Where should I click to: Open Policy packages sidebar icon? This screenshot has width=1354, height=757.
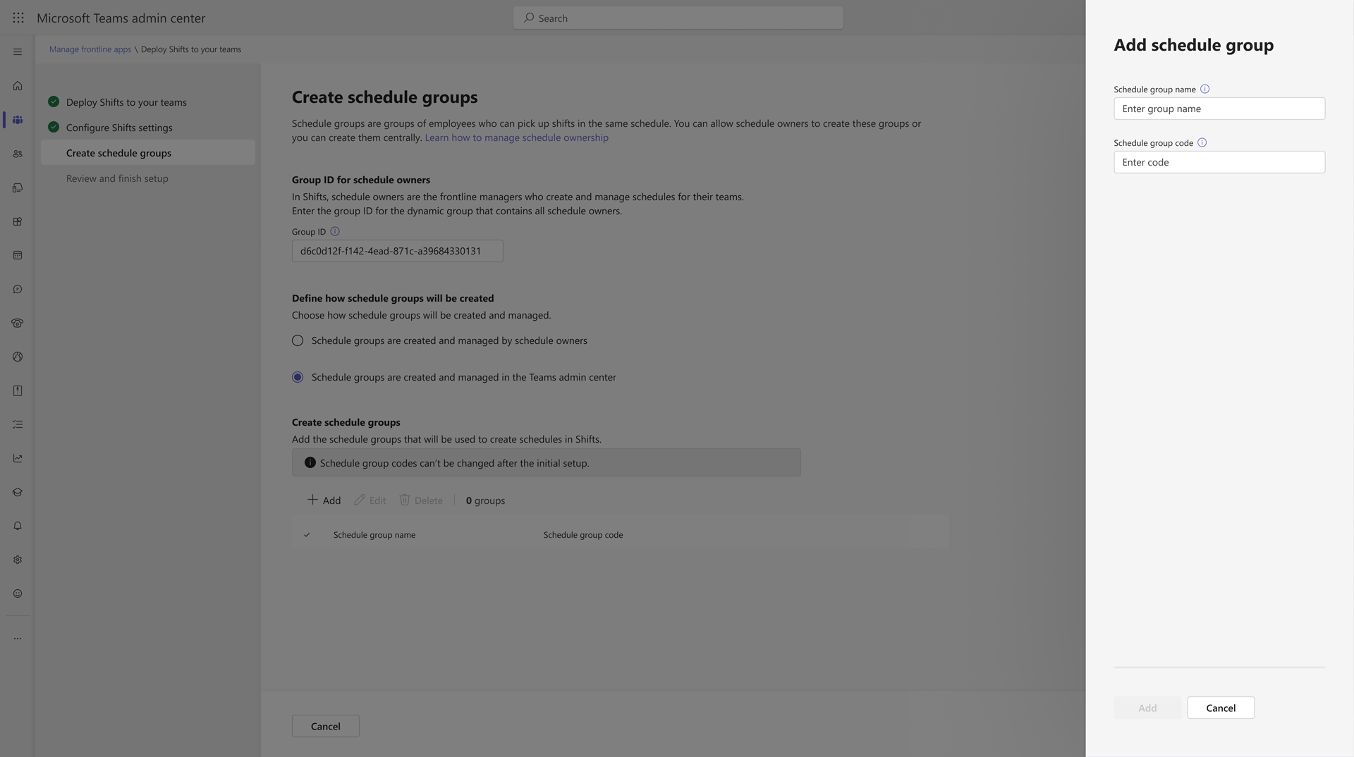click(x=18, y=390)
